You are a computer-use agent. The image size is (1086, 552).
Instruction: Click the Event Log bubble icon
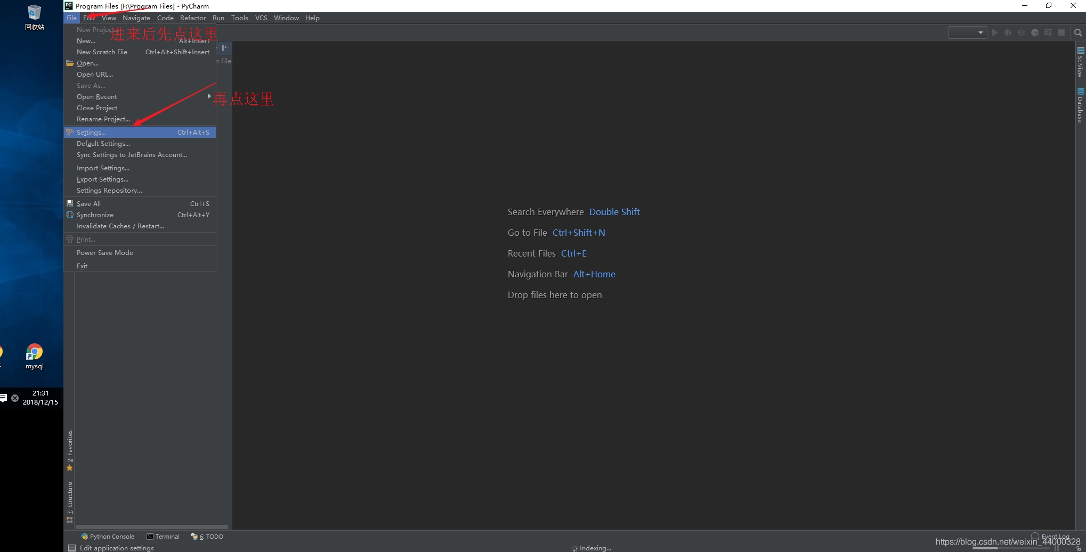tap(1035, 536)
